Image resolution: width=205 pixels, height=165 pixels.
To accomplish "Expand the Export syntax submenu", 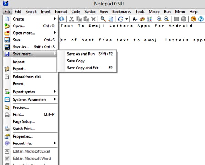I will click(x=31, y=92).
